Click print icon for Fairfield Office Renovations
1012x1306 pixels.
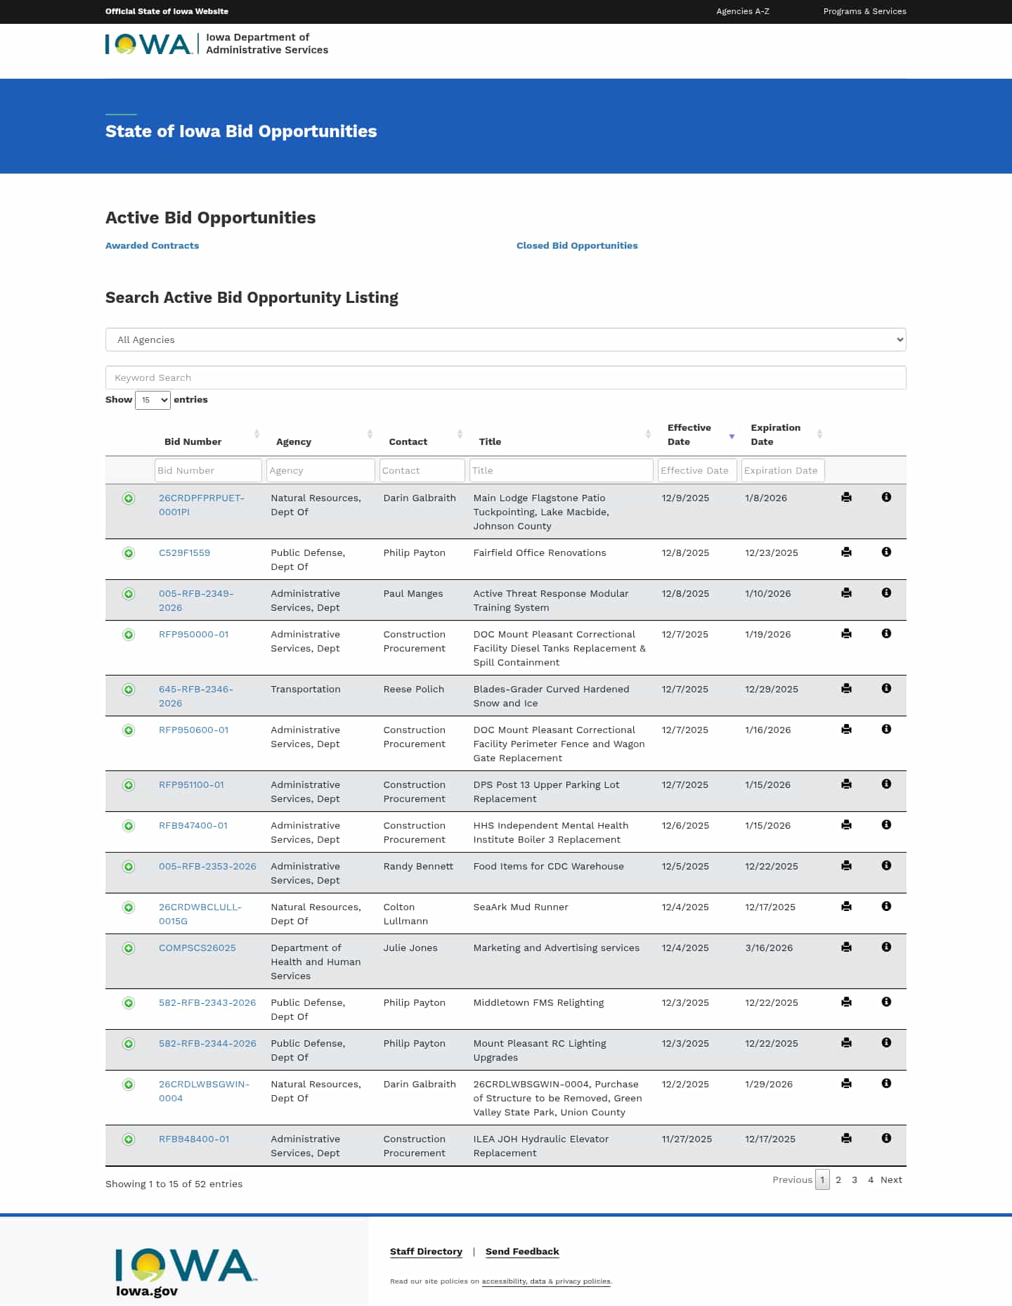coord(846,552)
